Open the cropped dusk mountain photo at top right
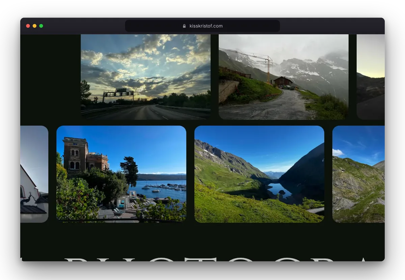Viewport: 405px width, 280px height. click(371, 77)
